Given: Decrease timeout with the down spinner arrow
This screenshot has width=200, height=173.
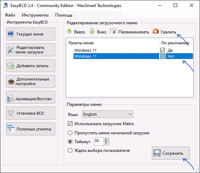Looking at the screenshot, I should [x=106, y=143].
